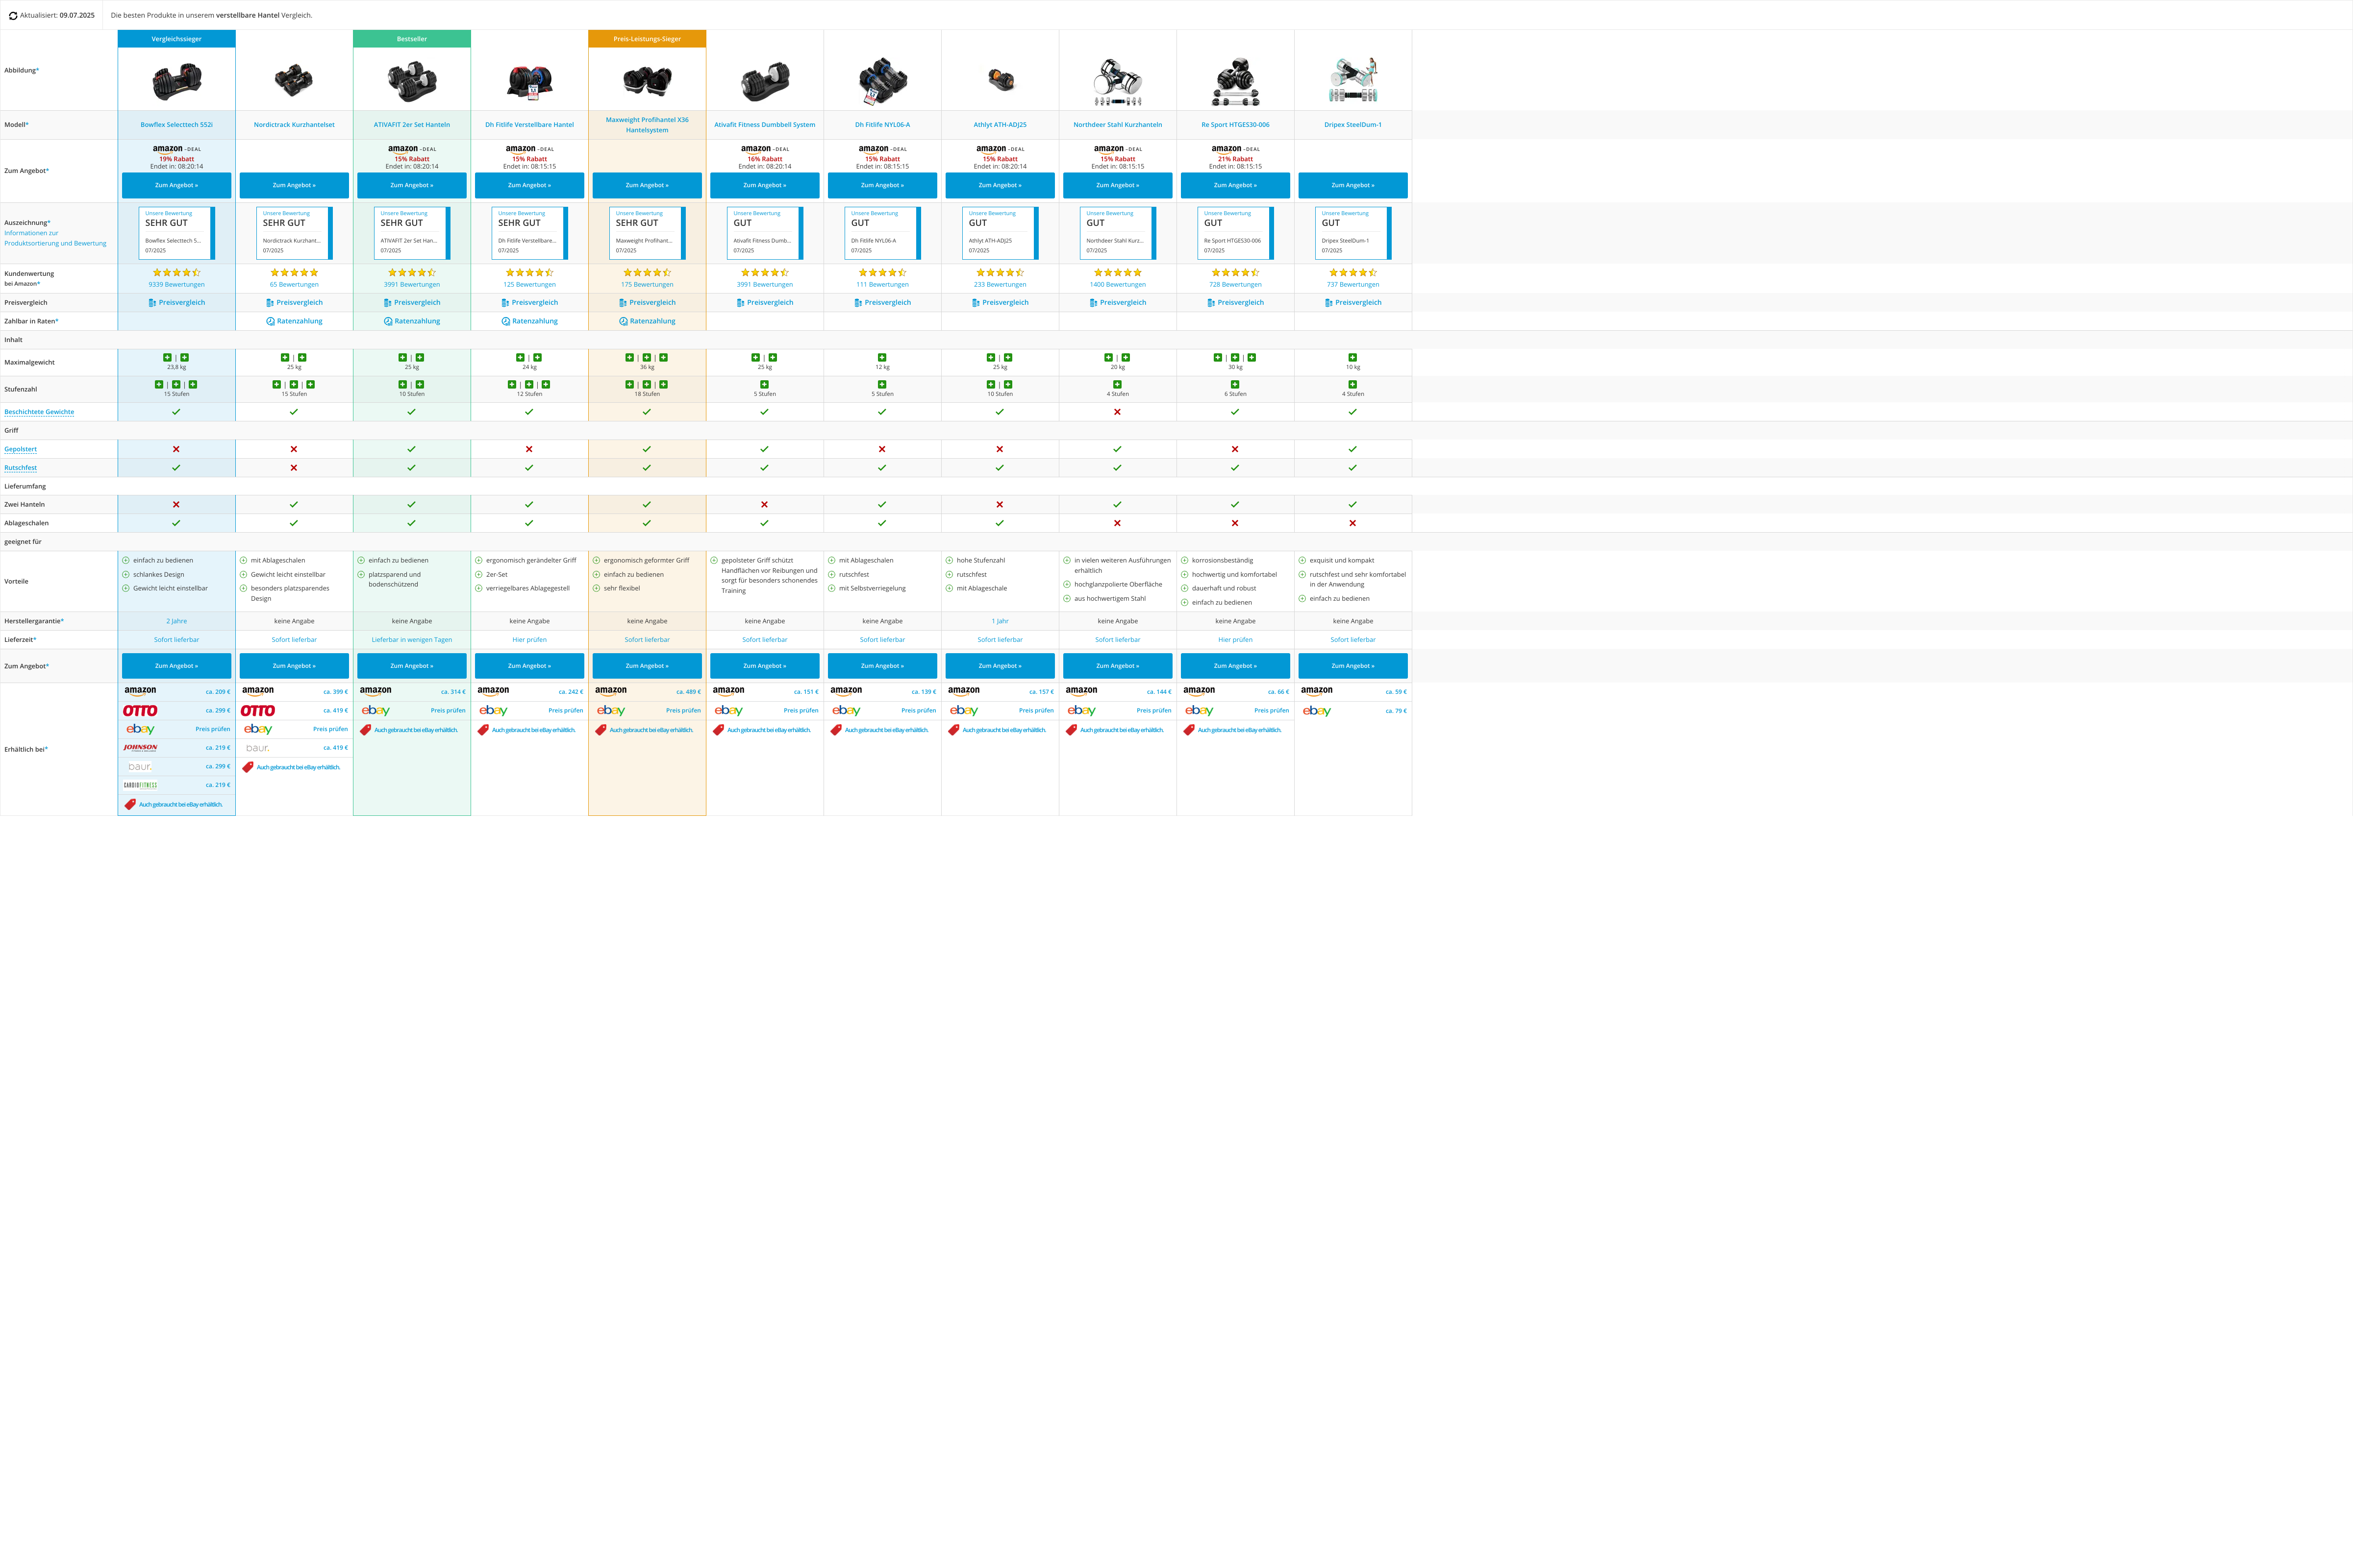Click the ca. 489 € price

click(688, 692)
